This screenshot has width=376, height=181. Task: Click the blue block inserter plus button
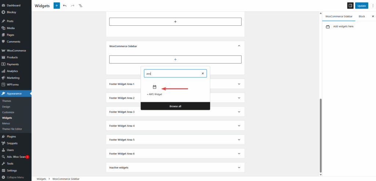(57, 6)
